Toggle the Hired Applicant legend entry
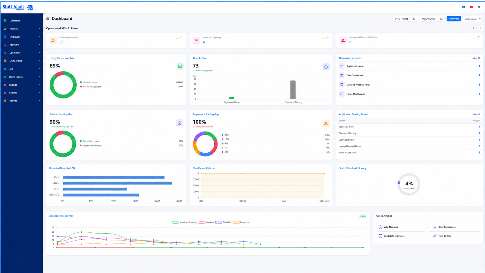This screenshot has height=273, width=485. [88, 82]
